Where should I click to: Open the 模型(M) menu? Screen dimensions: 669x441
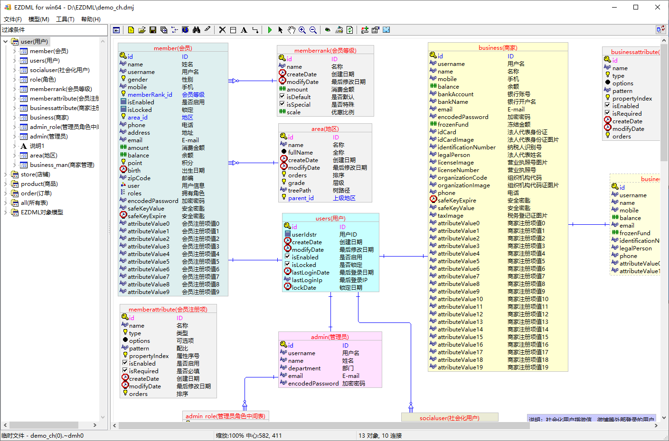point(39,19)
